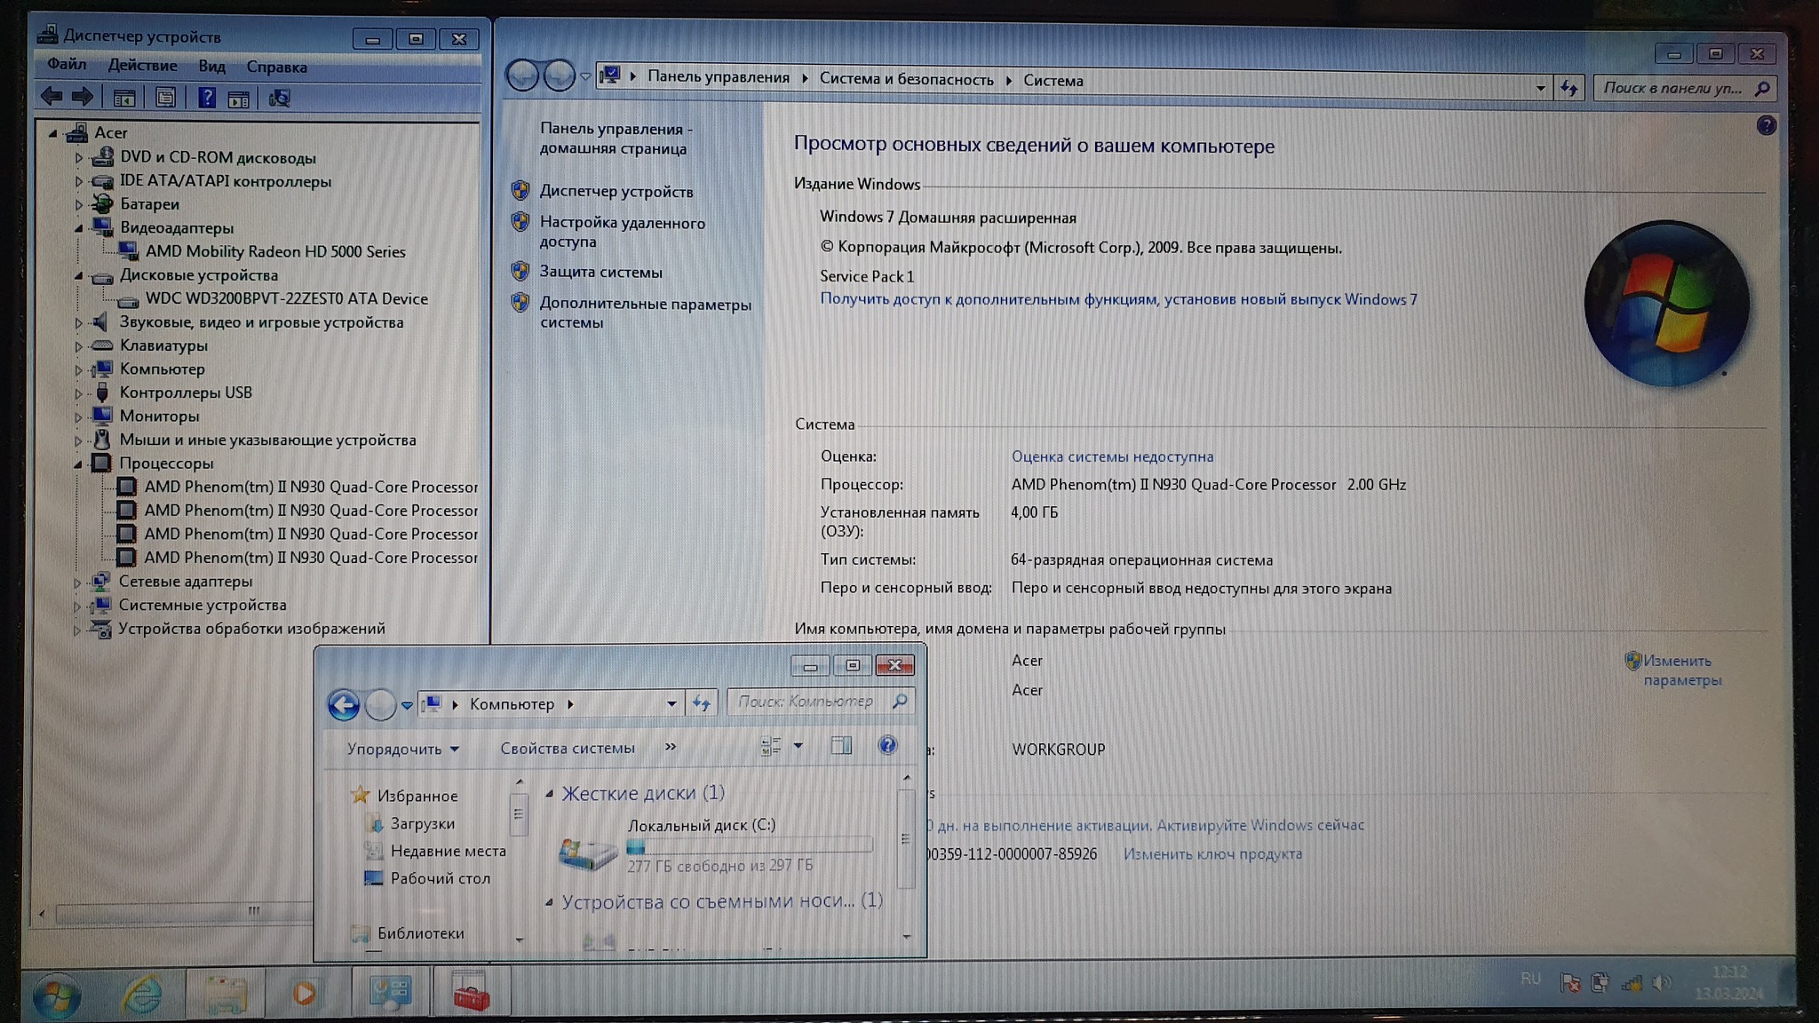Click the volume icon in system tray
Screen dimensions: 1819x1023
coord(1661,982)
